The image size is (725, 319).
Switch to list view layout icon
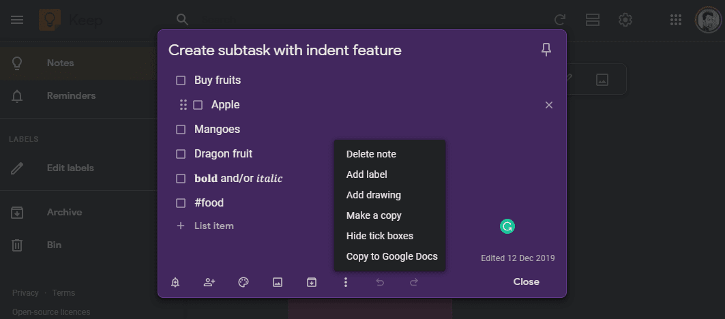point(592,20)
